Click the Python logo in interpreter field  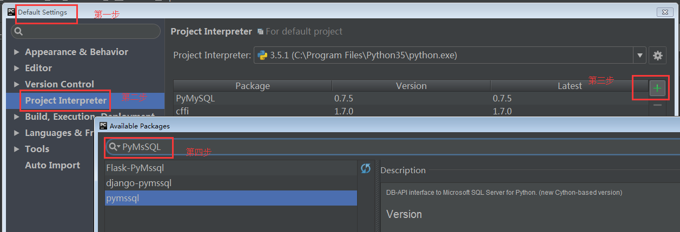[263, 55]
